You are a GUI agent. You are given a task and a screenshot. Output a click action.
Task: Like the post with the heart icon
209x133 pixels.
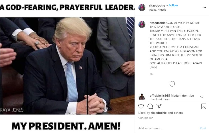141,106
